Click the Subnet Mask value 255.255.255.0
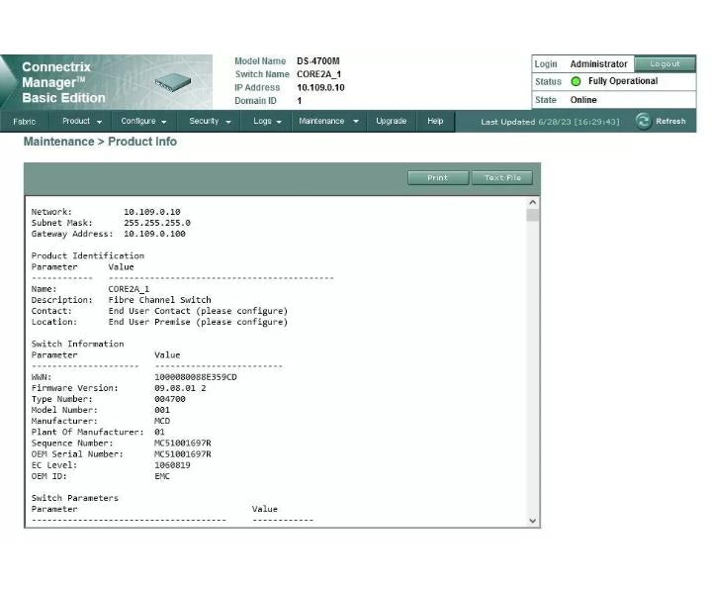Viewport: 712px width, 594px height. (157, 223)
